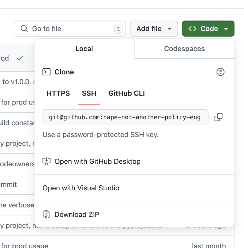Viewport: 244px width, 248px height.
Task: Click the zip file icon
Action: [x=46, y=214]
